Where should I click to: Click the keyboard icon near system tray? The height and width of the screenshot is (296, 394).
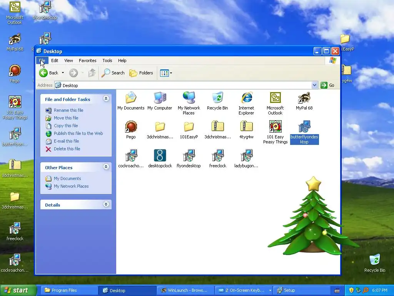pos(337,291)
